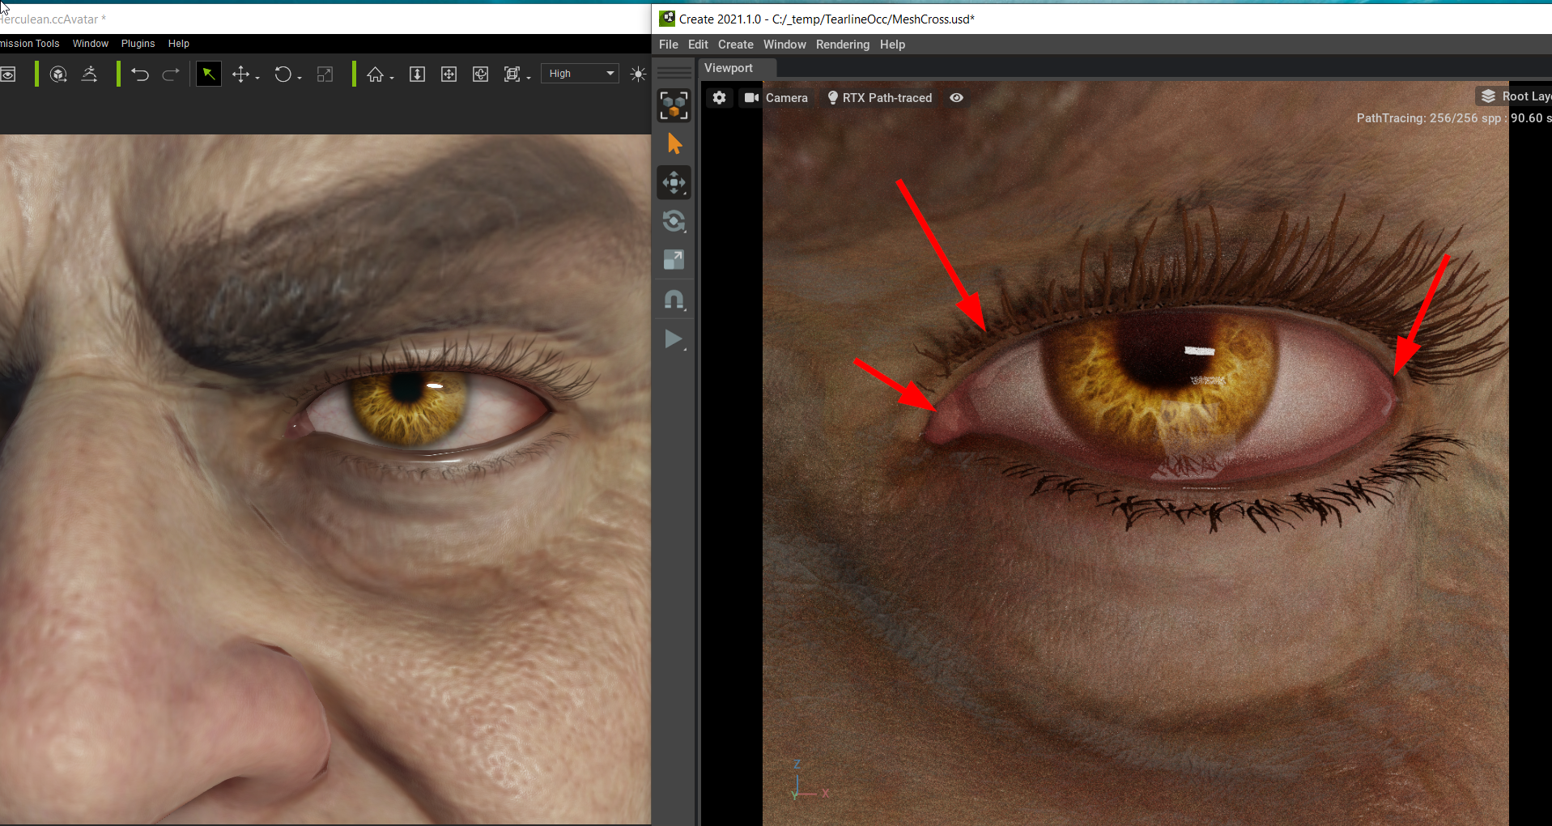Click the four-arrow pan view icon

449,75
